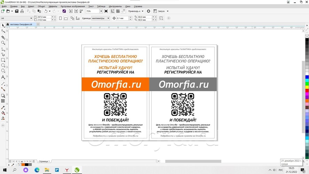Open the zoom level 75% dropdown
The image size is (309, 174).
[x=101, y=11]
